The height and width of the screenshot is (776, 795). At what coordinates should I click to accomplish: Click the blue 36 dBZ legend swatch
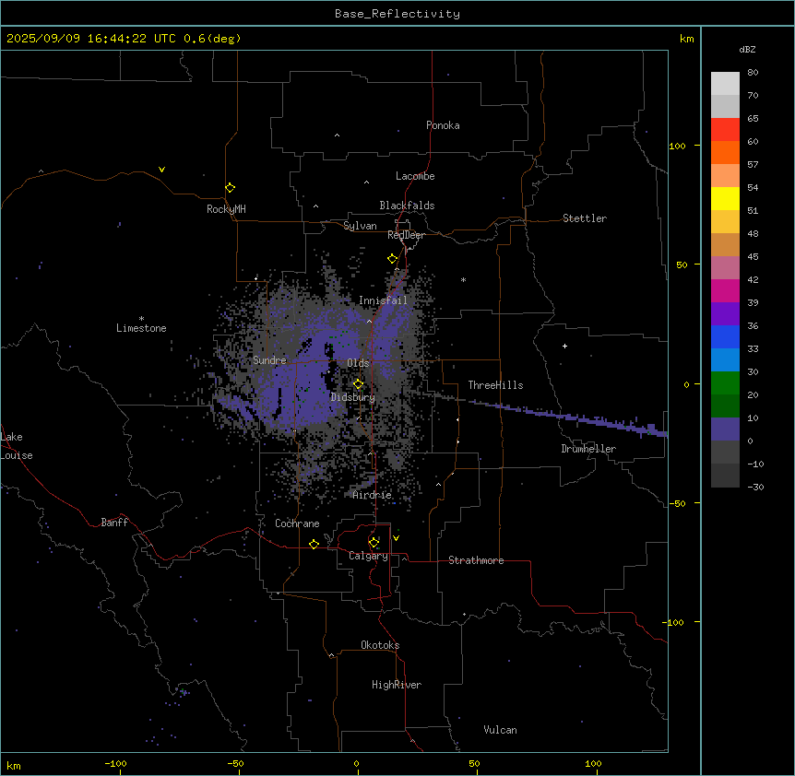pyautogui.click(x=725, y=336)
